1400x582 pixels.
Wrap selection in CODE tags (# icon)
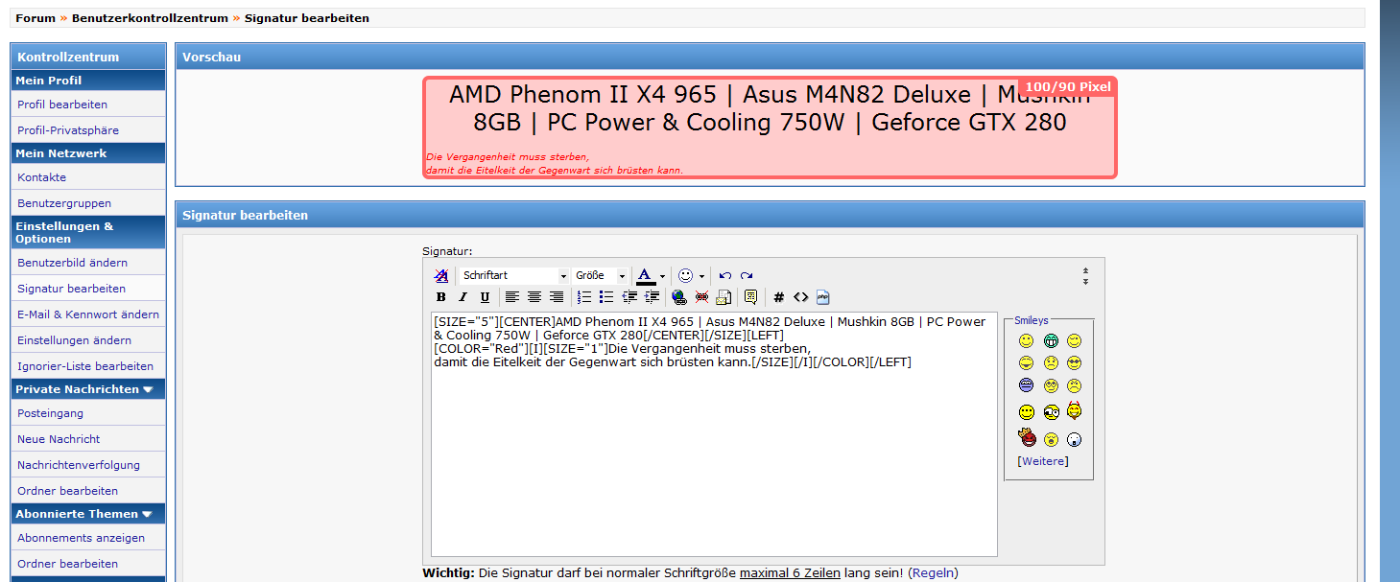(779, 297)
